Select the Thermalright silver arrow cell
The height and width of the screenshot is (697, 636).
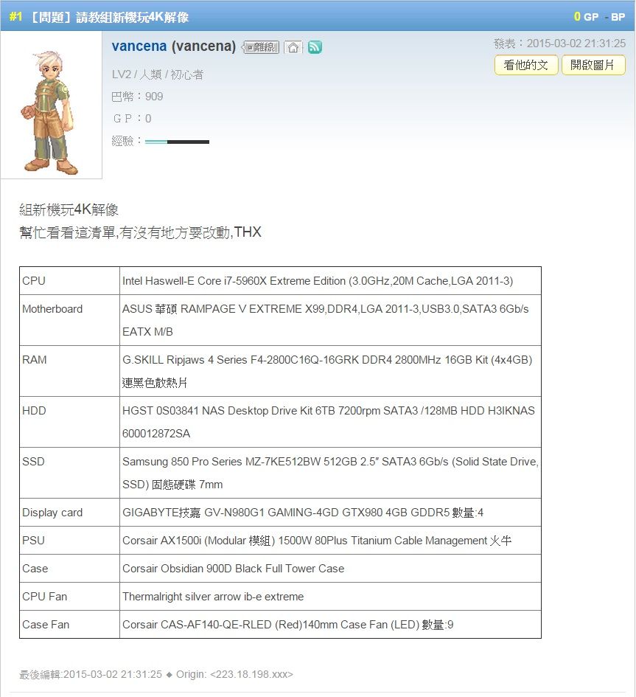[x=330, y=596]
